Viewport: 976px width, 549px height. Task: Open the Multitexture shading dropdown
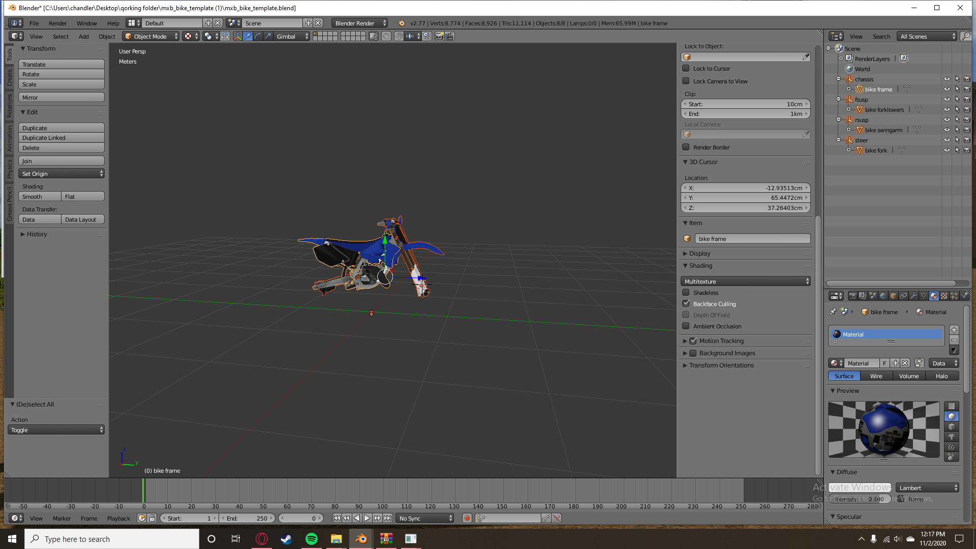(x=745, y=281)
